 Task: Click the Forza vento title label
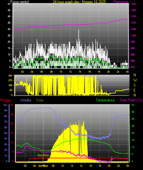20,2
